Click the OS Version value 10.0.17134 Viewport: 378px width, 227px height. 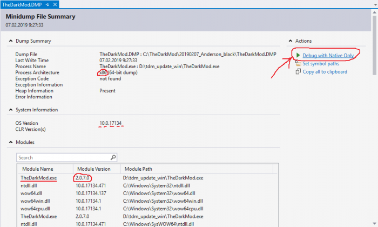point(110,123)
